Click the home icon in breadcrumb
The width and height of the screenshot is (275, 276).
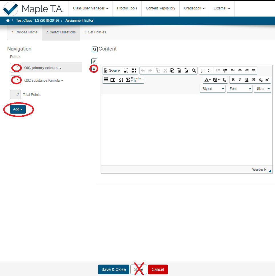click(x=8, y=21)
